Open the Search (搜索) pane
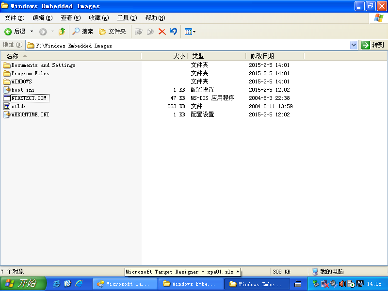Screen dimensions: 388x291 pos(82,32)
